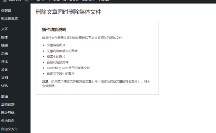The height and width of the screenshot is (133, 216).
Task: Select 链接 in the admin sidebar
Action: [4, 45]
